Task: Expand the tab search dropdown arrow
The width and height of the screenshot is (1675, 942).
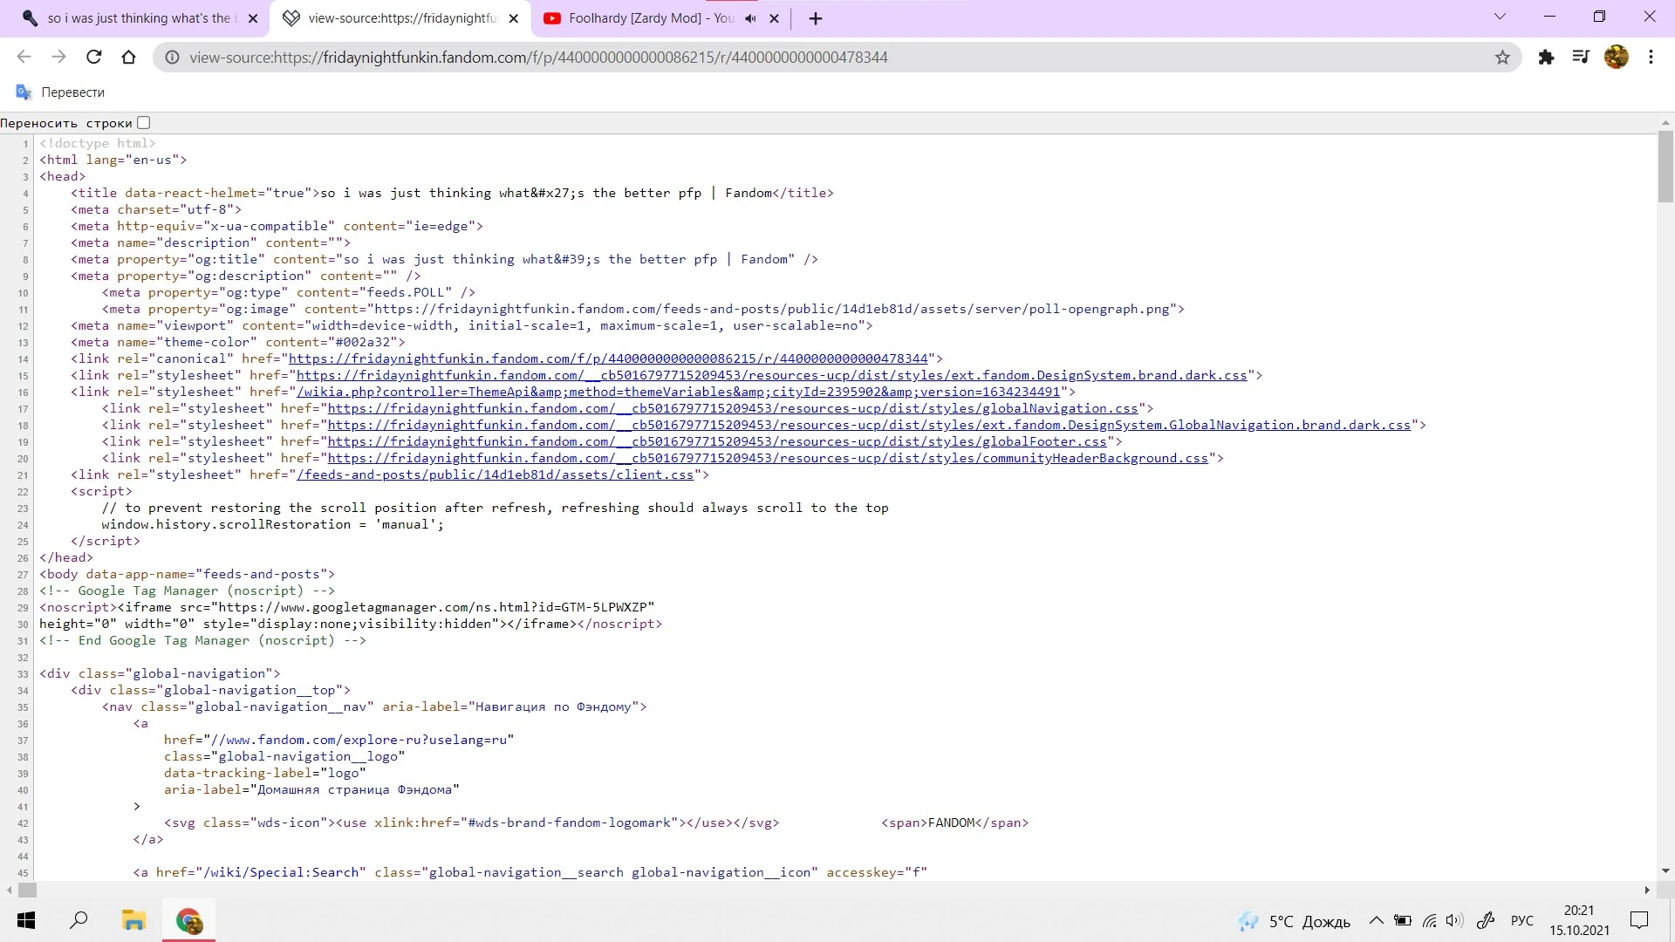Action: click(x=1500, y=17)
